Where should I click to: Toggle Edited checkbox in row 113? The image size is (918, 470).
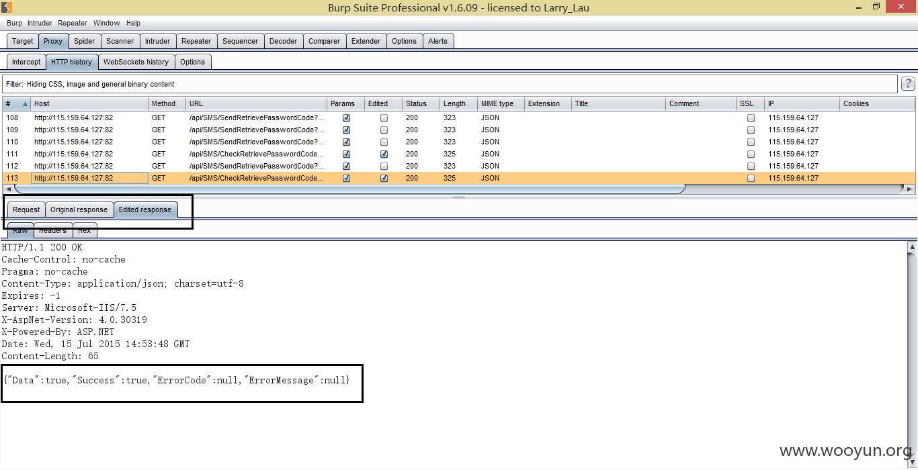click(x=384, y=178)
